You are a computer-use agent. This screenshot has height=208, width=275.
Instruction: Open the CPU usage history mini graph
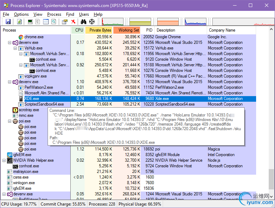coord(113,22)
